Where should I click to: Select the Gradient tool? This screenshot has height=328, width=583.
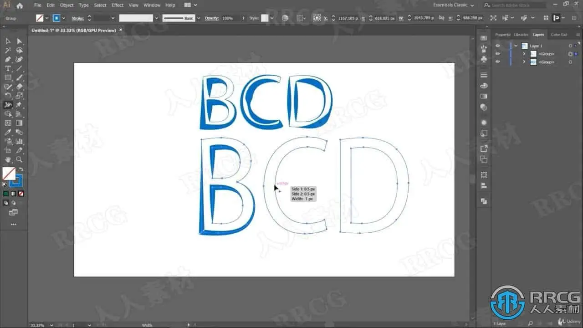[19, 123]
